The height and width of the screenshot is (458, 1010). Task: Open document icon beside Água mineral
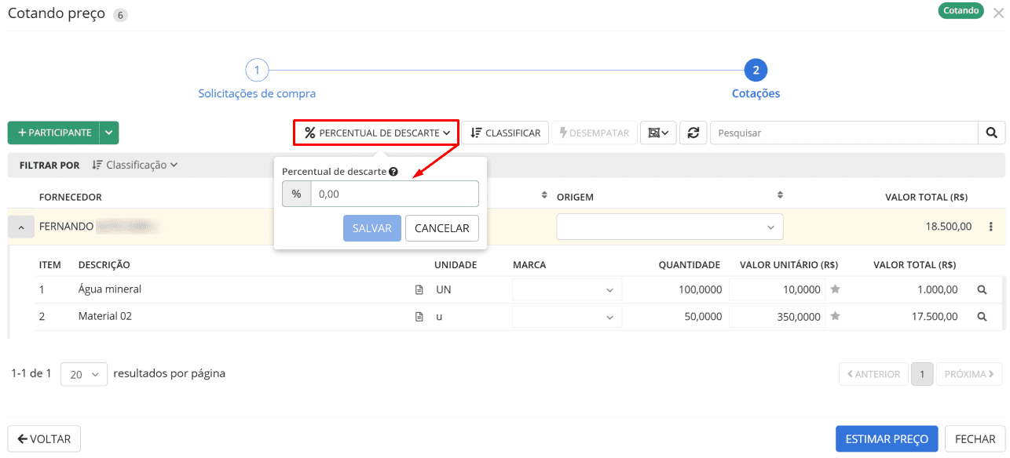click(x=419, y=289)
